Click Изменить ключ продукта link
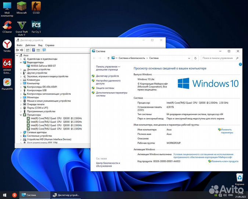This screenshot has height=199, width=248. point(224,161)
